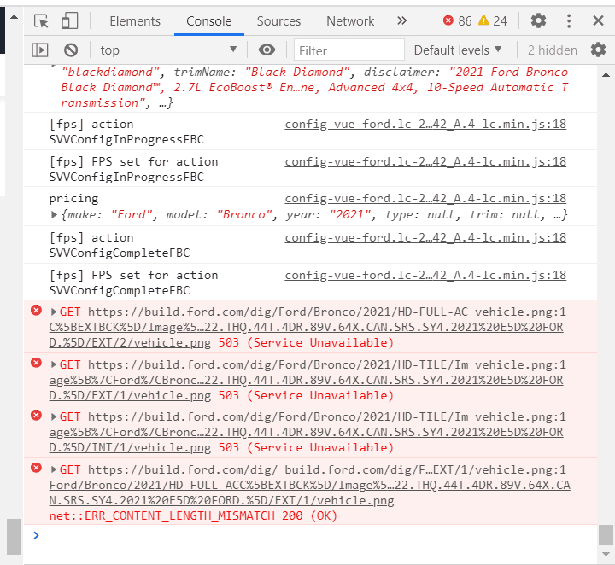This screenshot has width=615, height=565.
Task: Open the three-dot customize DevTools menu
Action: click(x=569, y=20)
